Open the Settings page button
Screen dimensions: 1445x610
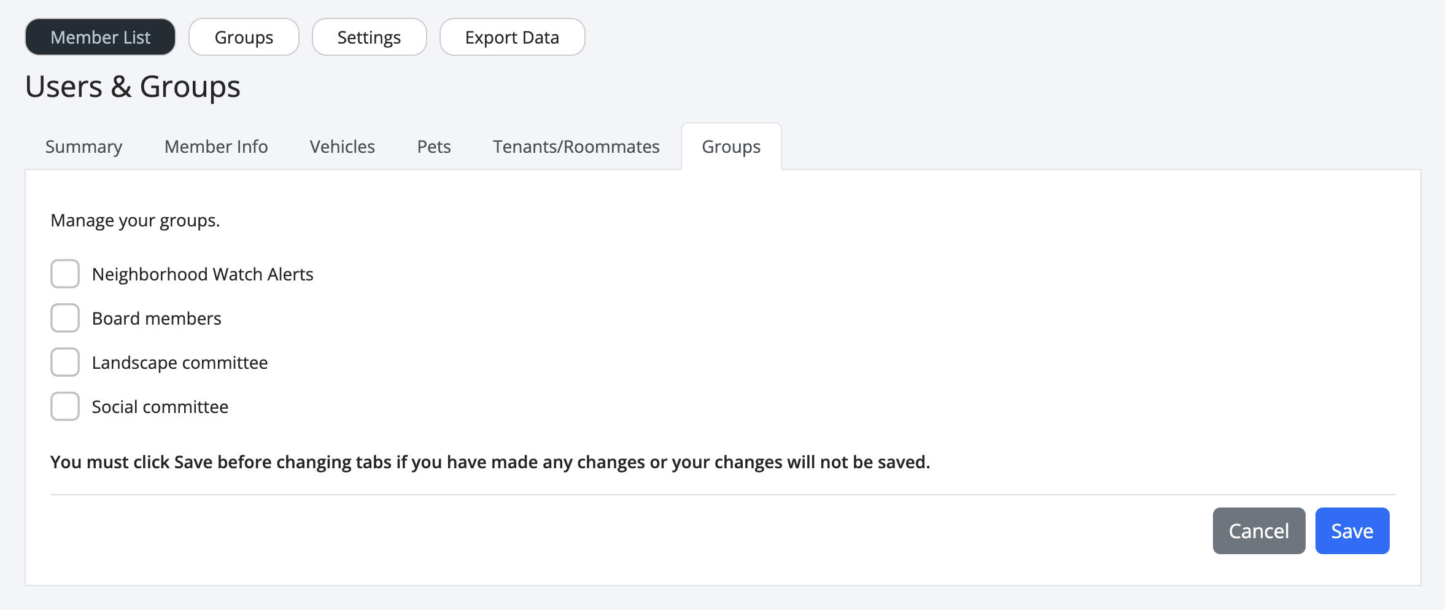point(369,37)
